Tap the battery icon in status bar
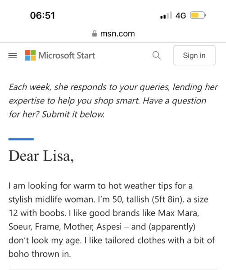This screenshot has width=226, height=270. point(198,15)
